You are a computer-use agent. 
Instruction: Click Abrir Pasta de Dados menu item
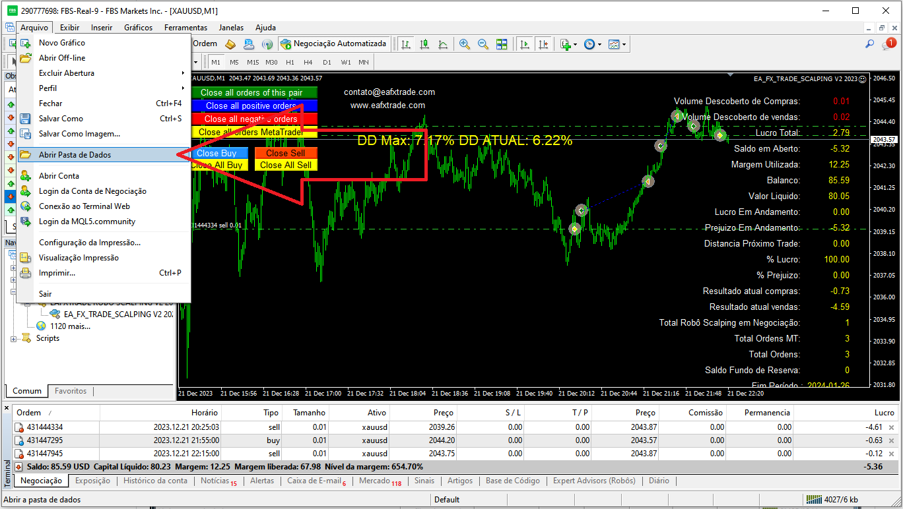[75, 155]
